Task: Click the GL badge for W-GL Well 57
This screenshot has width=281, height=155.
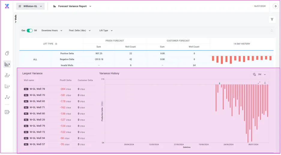Action: [x=26, y=144]
